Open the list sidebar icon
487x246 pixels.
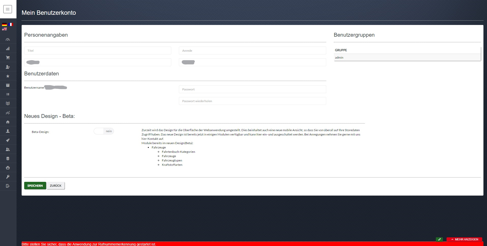8,94
